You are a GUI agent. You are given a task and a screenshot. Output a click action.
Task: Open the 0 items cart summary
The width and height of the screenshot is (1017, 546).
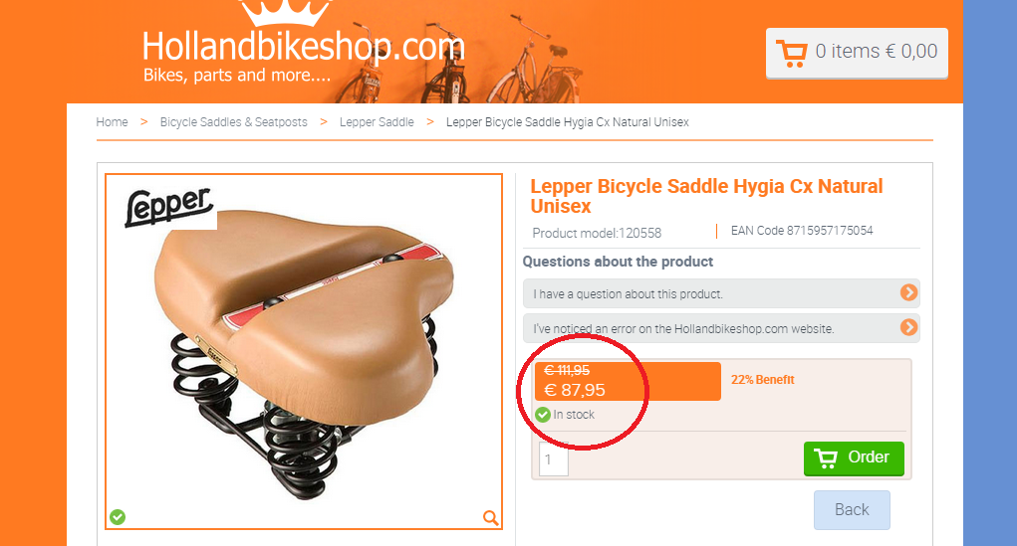pyautogui.click(x=857, y=53)
